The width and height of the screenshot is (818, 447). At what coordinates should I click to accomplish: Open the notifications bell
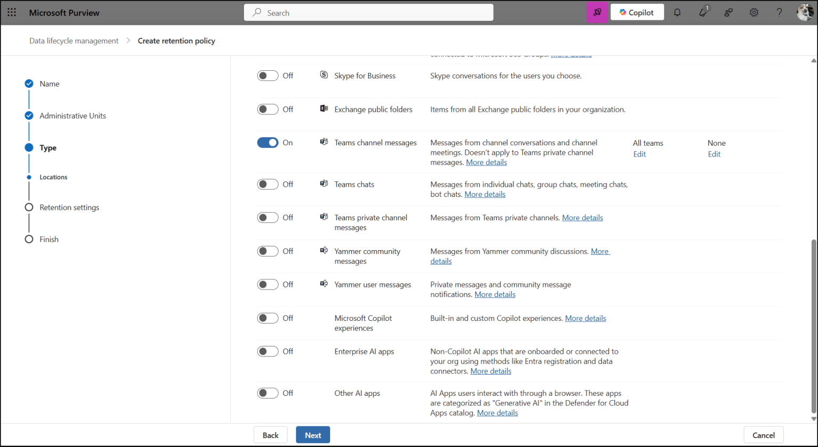coord(677,12)
